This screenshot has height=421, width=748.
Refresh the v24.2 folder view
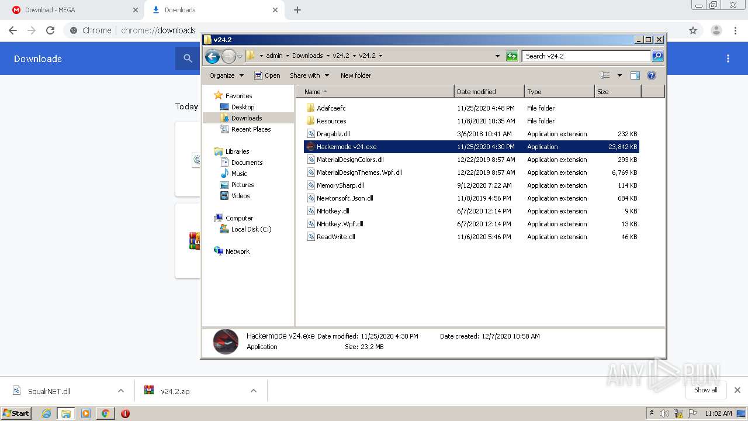[512, 56]
